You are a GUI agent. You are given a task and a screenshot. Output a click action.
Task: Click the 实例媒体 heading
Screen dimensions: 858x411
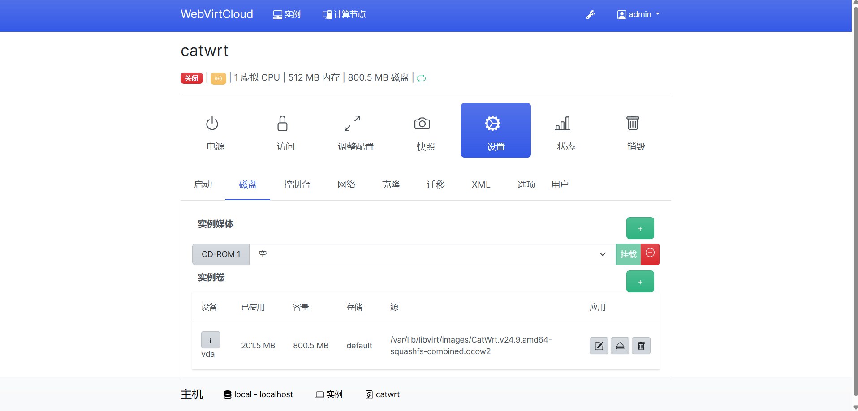(216, 224)
